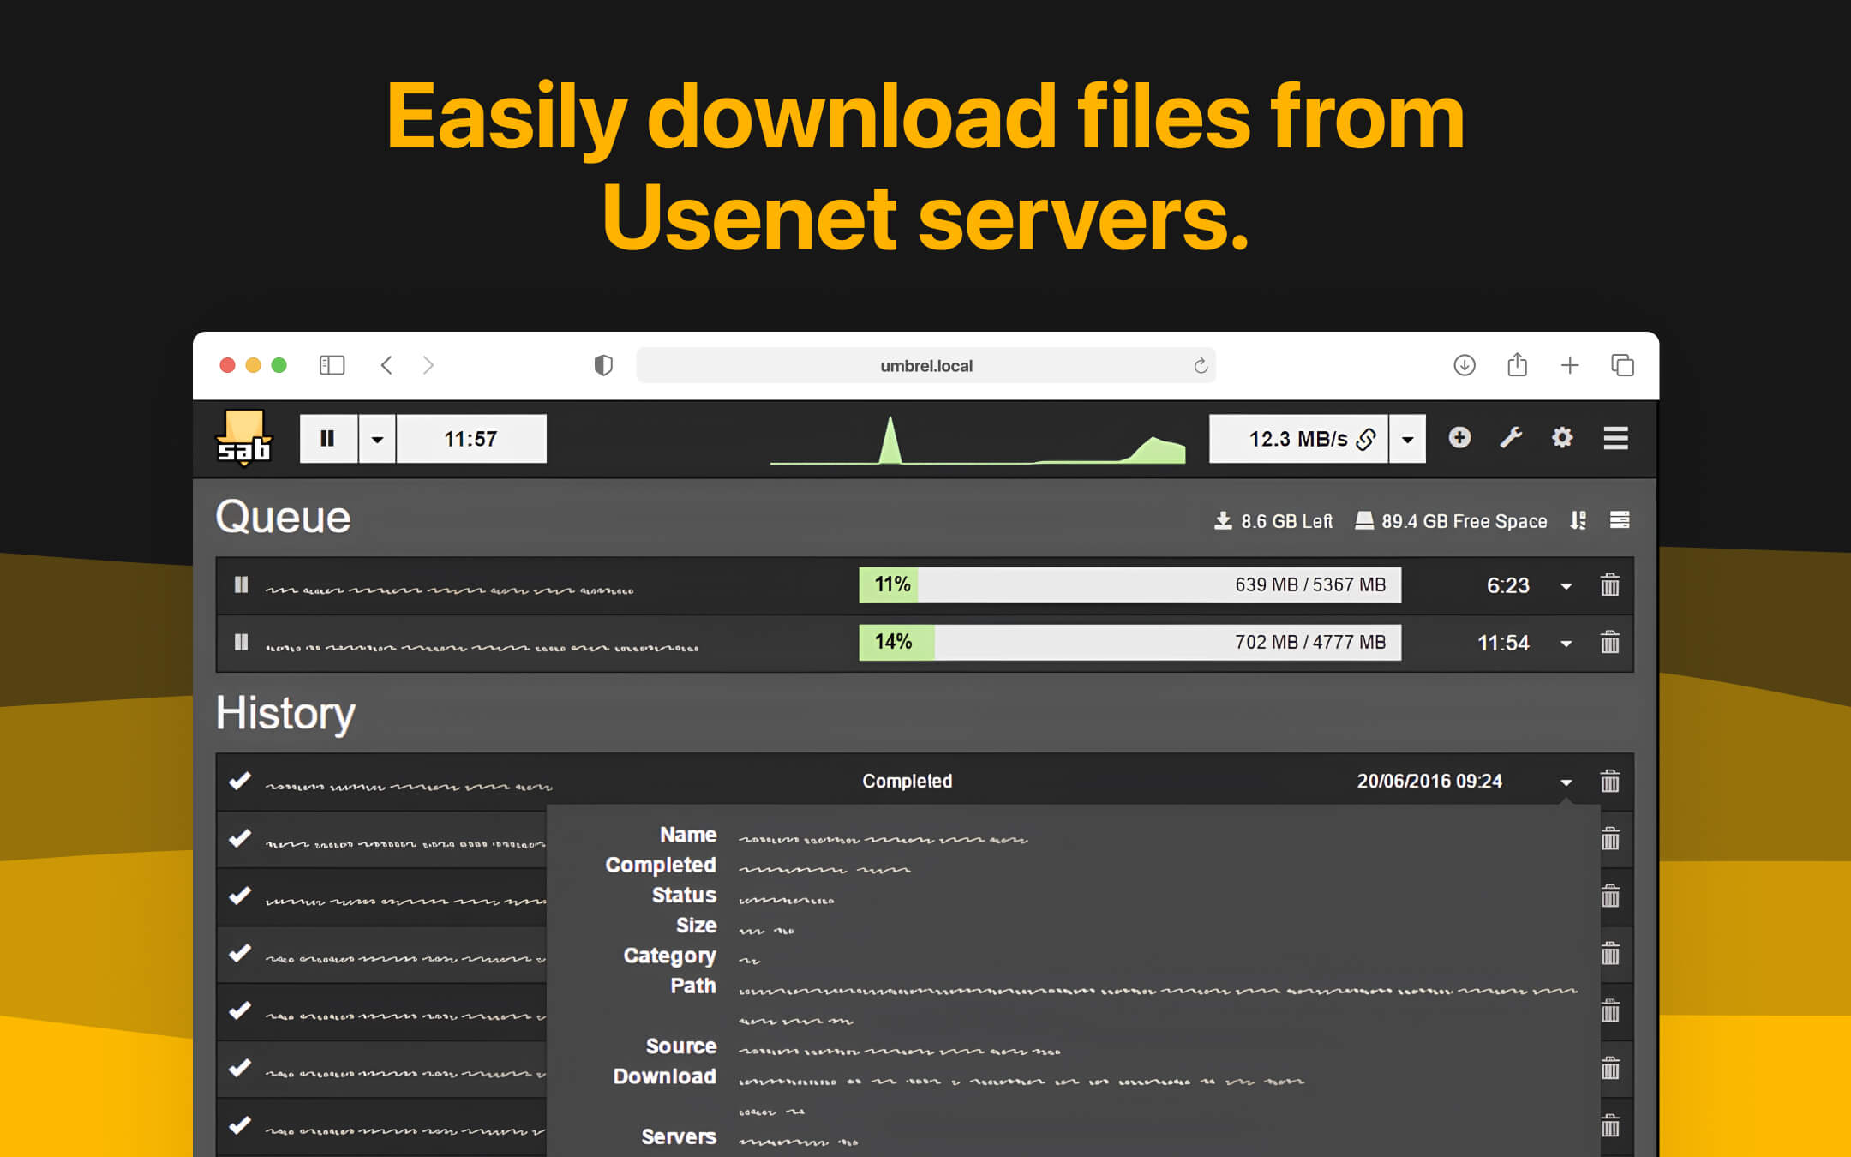The height and width of the screenshot is (1157, 1851).
Task: Open the pause duration dropdown arrow
Action: click(377, 438)
